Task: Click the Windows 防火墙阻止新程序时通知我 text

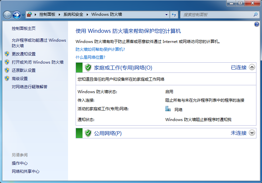Action: [198, 119]
